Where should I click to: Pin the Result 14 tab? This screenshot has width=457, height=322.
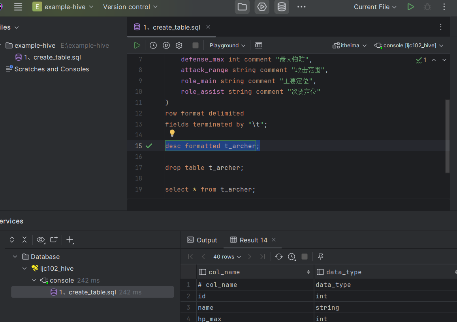click(x=321, y=257)
